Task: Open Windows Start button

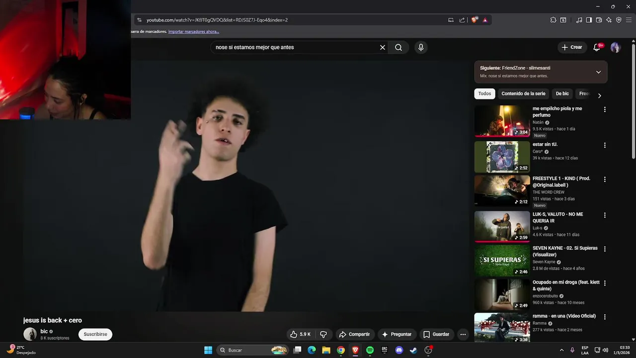Action: click(x=208, y=350)
